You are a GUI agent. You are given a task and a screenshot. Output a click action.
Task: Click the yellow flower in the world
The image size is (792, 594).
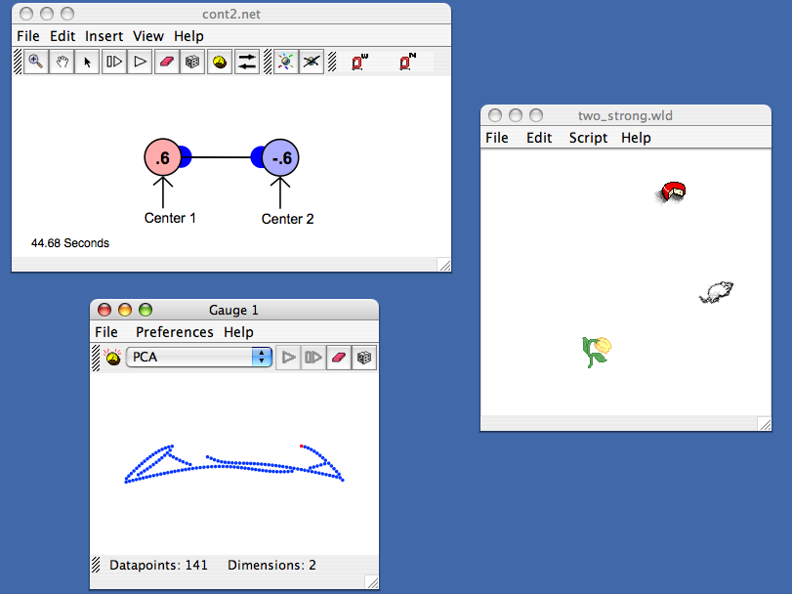coord(597,350)
